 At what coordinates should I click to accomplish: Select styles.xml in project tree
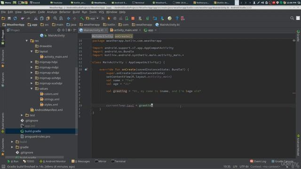[49, 105]
